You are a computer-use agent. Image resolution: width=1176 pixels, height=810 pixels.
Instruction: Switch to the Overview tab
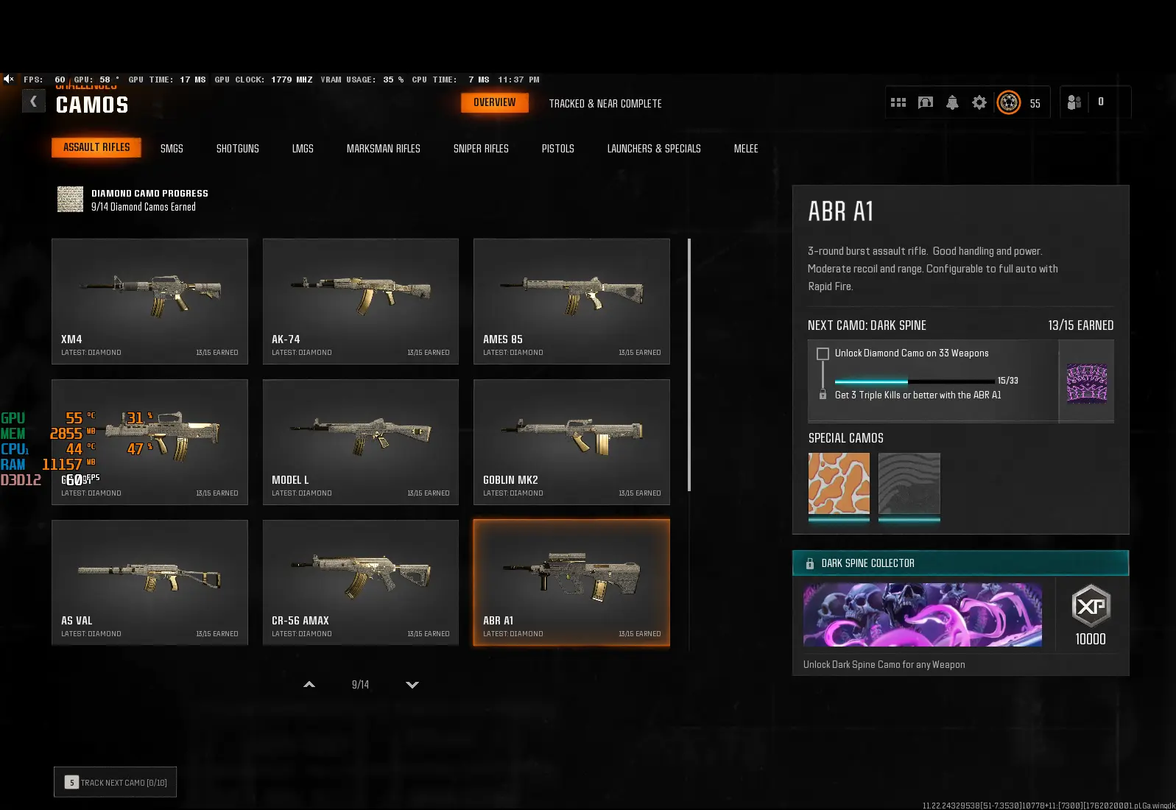(495, 102)
